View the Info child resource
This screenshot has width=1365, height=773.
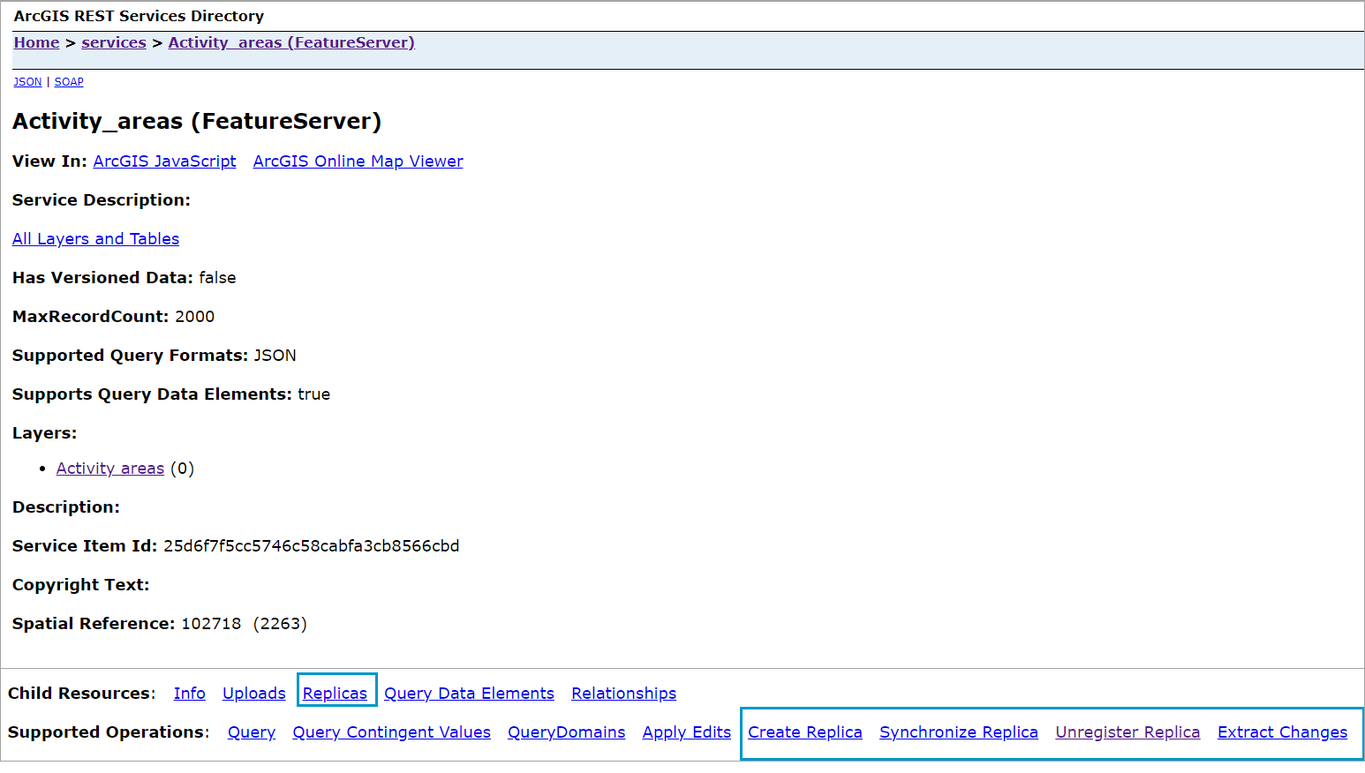[x=189, y=693]
